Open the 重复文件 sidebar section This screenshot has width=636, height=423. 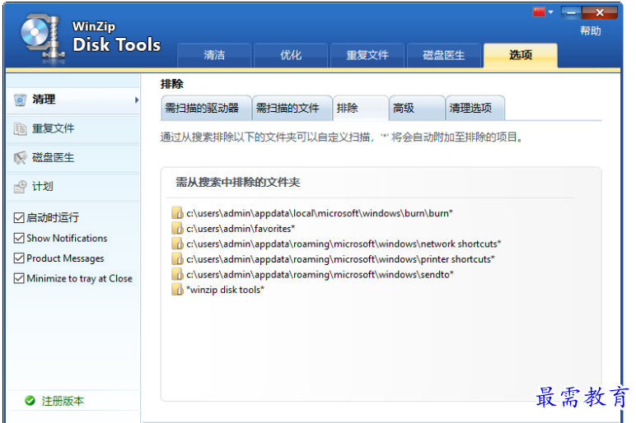click(73, 129)
